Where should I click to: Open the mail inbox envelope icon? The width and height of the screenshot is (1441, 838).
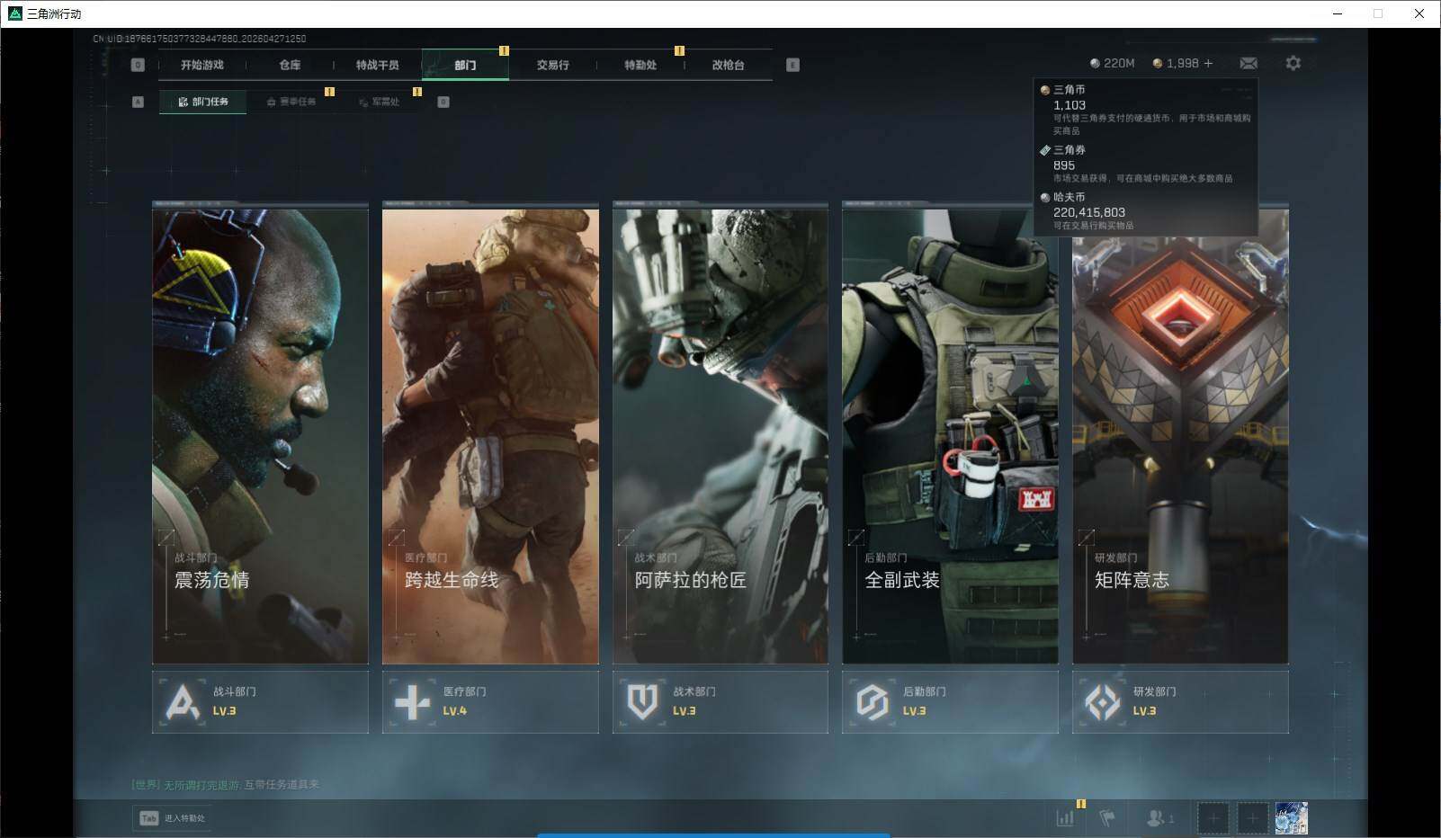[x=1249, y=63]
